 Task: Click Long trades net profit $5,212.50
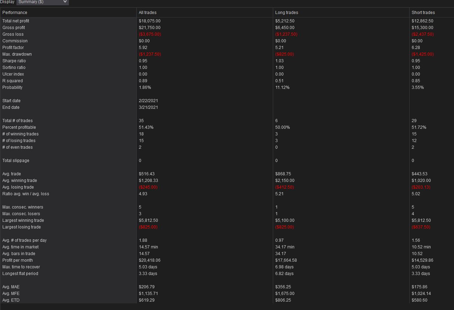pyautogui.click(x=285, y=21)
